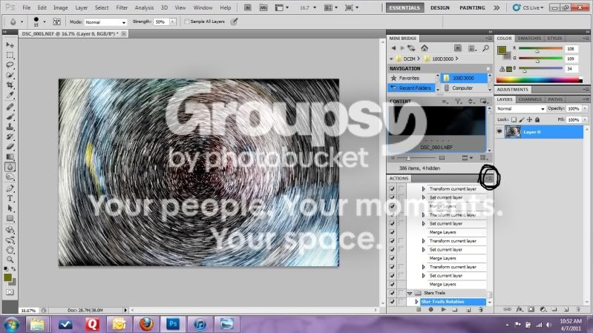Image resolution: width=593 pixels, height=333 pixels.
Task: Stop the action in Actions panel
Action: [x=419, y=309]
